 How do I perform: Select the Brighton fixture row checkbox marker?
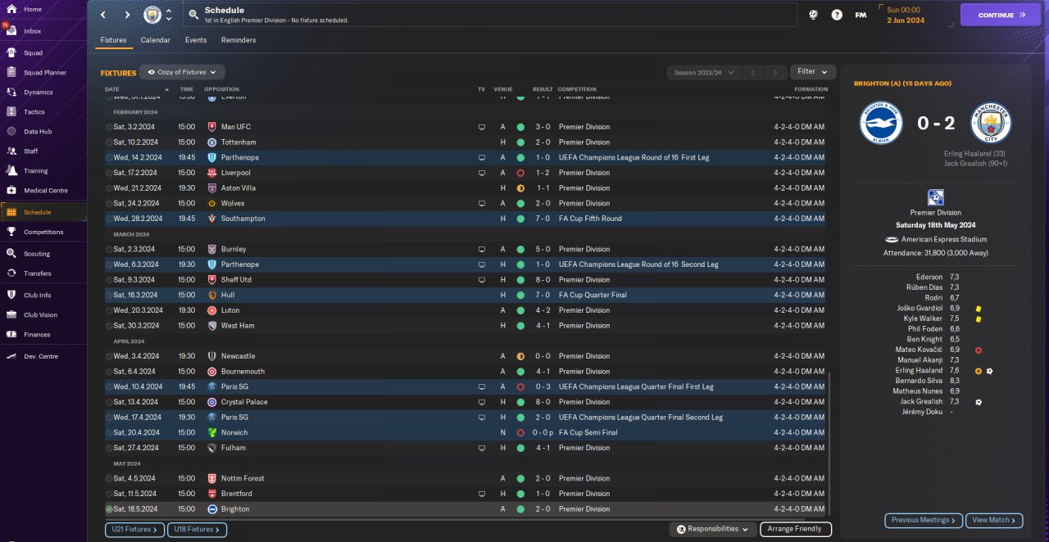point(109,509)
